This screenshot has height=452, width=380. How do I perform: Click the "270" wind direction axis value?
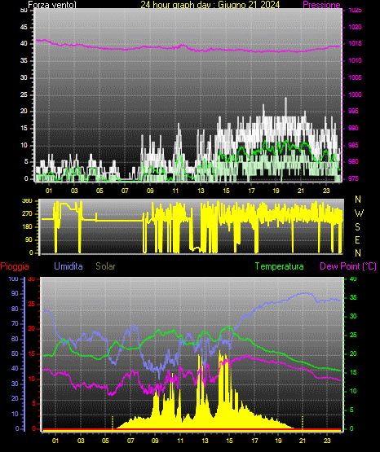tap(27, 214)
